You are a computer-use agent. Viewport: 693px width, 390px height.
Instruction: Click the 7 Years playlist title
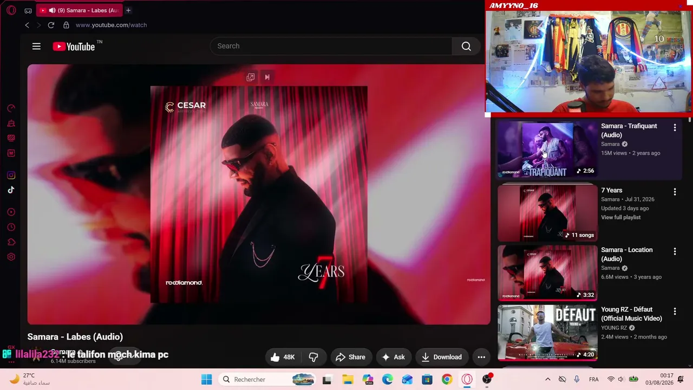click(612, 190)
